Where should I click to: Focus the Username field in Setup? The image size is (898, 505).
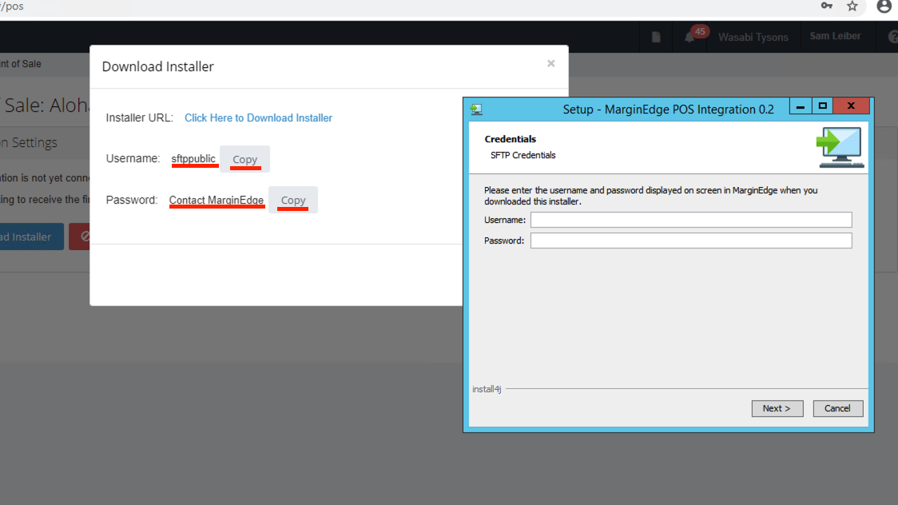(691, 220)
